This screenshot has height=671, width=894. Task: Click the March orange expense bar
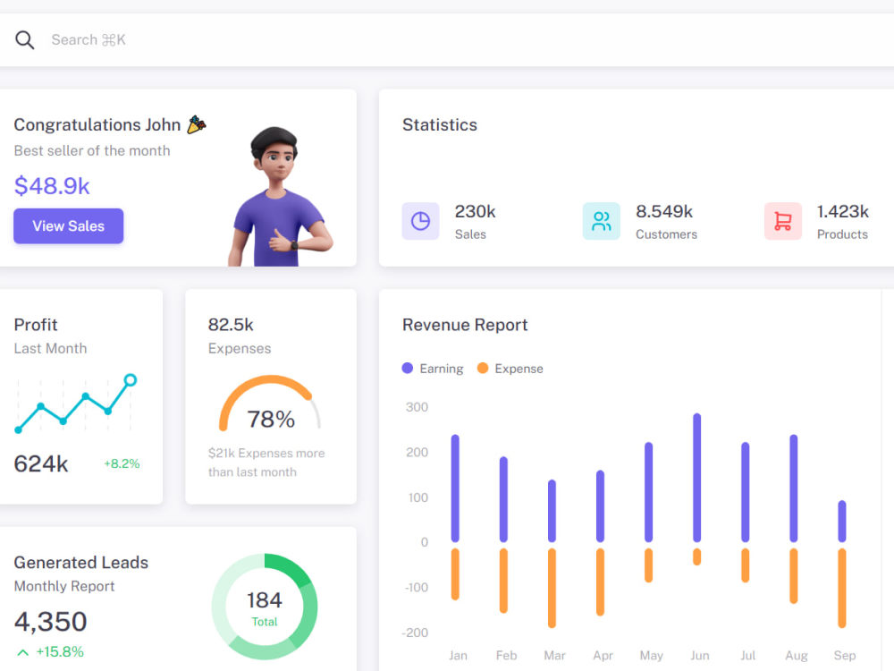(552, 589)
